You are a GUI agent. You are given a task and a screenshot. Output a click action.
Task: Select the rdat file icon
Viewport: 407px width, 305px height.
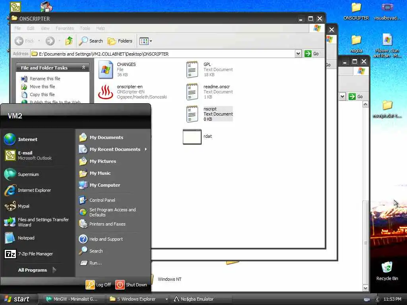[192, 137]
